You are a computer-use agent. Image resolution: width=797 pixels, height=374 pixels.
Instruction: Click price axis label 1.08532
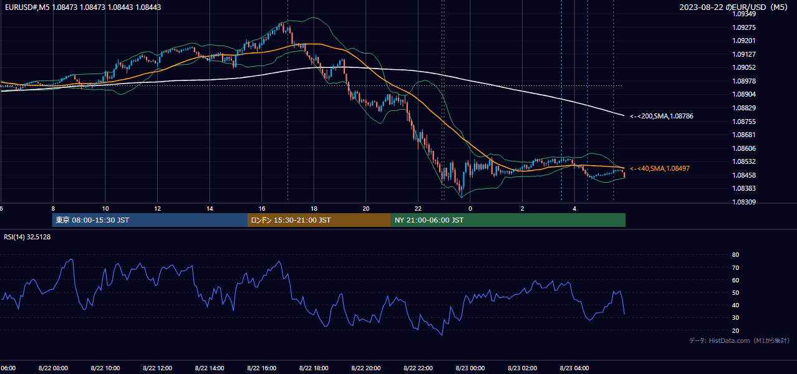coord(744,161)
